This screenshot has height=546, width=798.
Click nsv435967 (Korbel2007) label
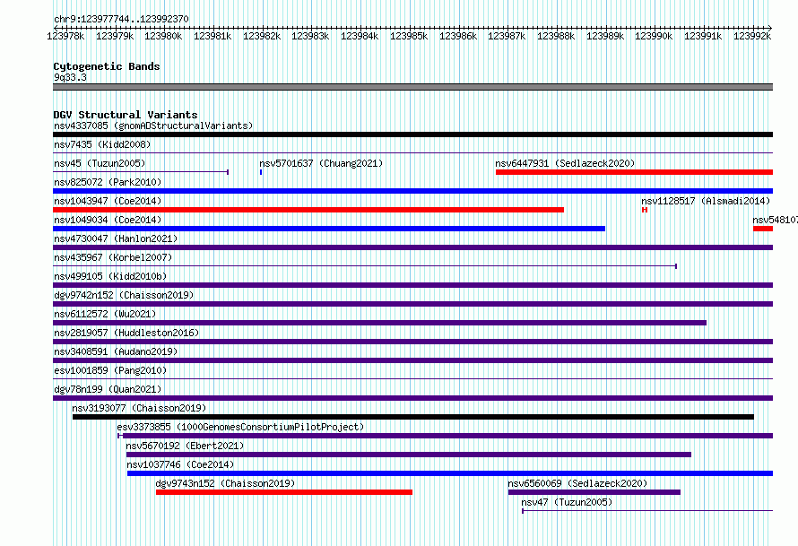(x=113, y=257)
